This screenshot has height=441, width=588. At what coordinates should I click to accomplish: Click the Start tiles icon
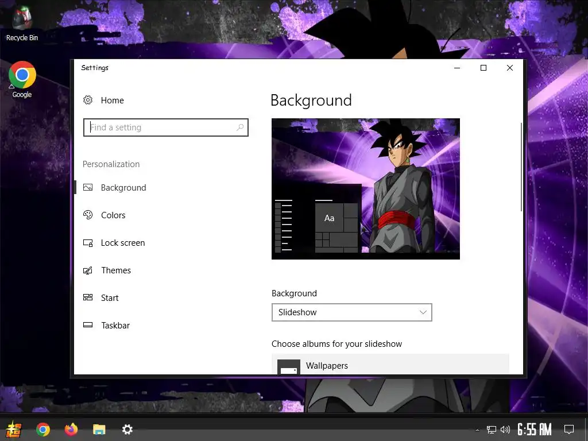click(x=88, y=297)
